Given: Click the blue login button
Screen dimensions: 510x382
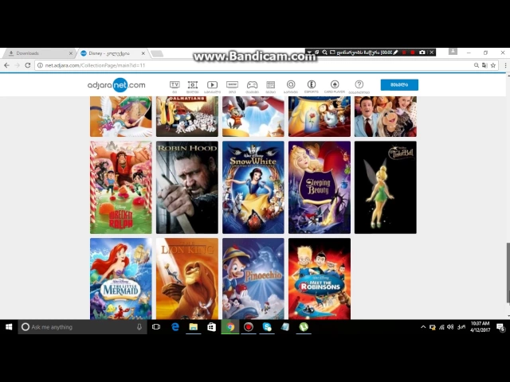Looking at the screenshot, I should pyautogui.click(x=399, y=85).
